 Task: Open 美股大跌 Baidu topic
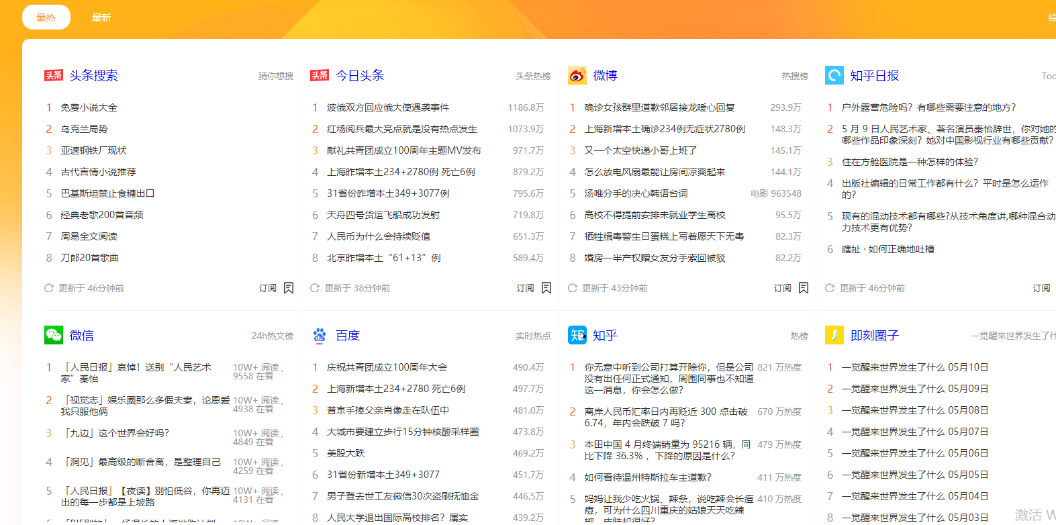click(346, 453)
